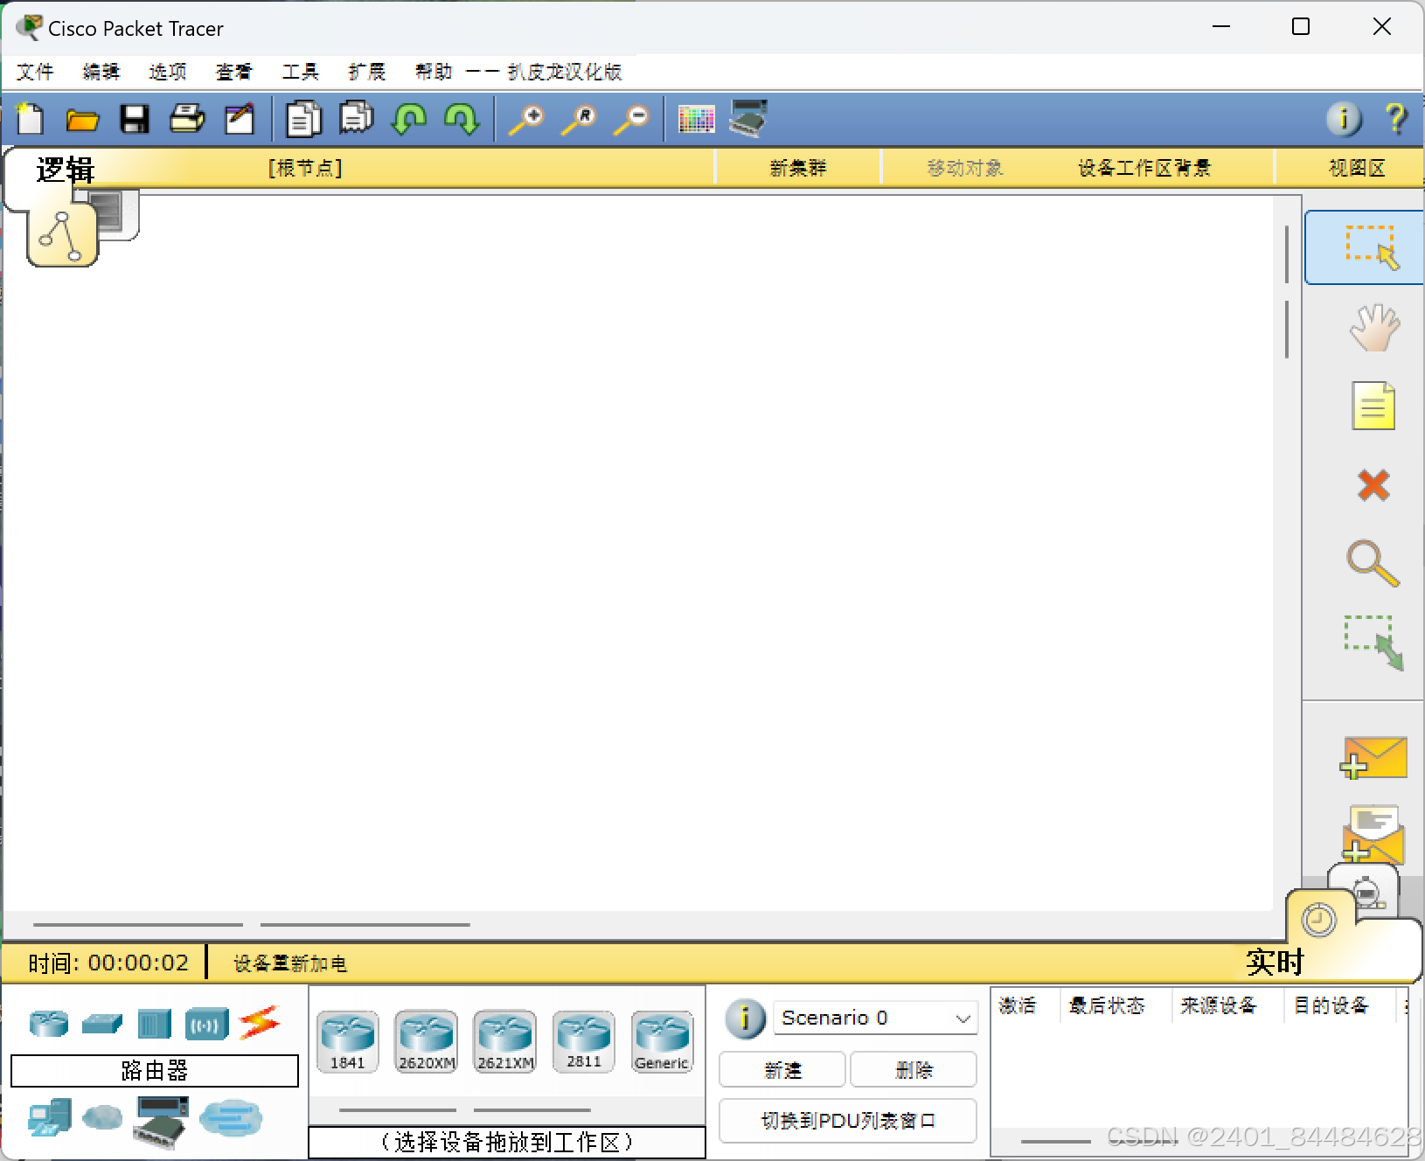Redo action with green arrow
The height and width of the screenshot is (1161, 1425).
click(x=462, y=118)
